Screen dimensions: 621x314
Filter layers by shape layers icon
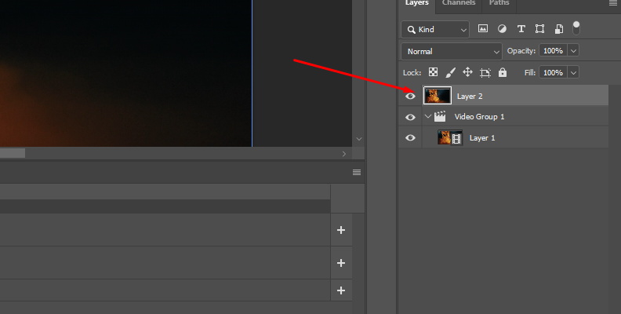point(539,29)
